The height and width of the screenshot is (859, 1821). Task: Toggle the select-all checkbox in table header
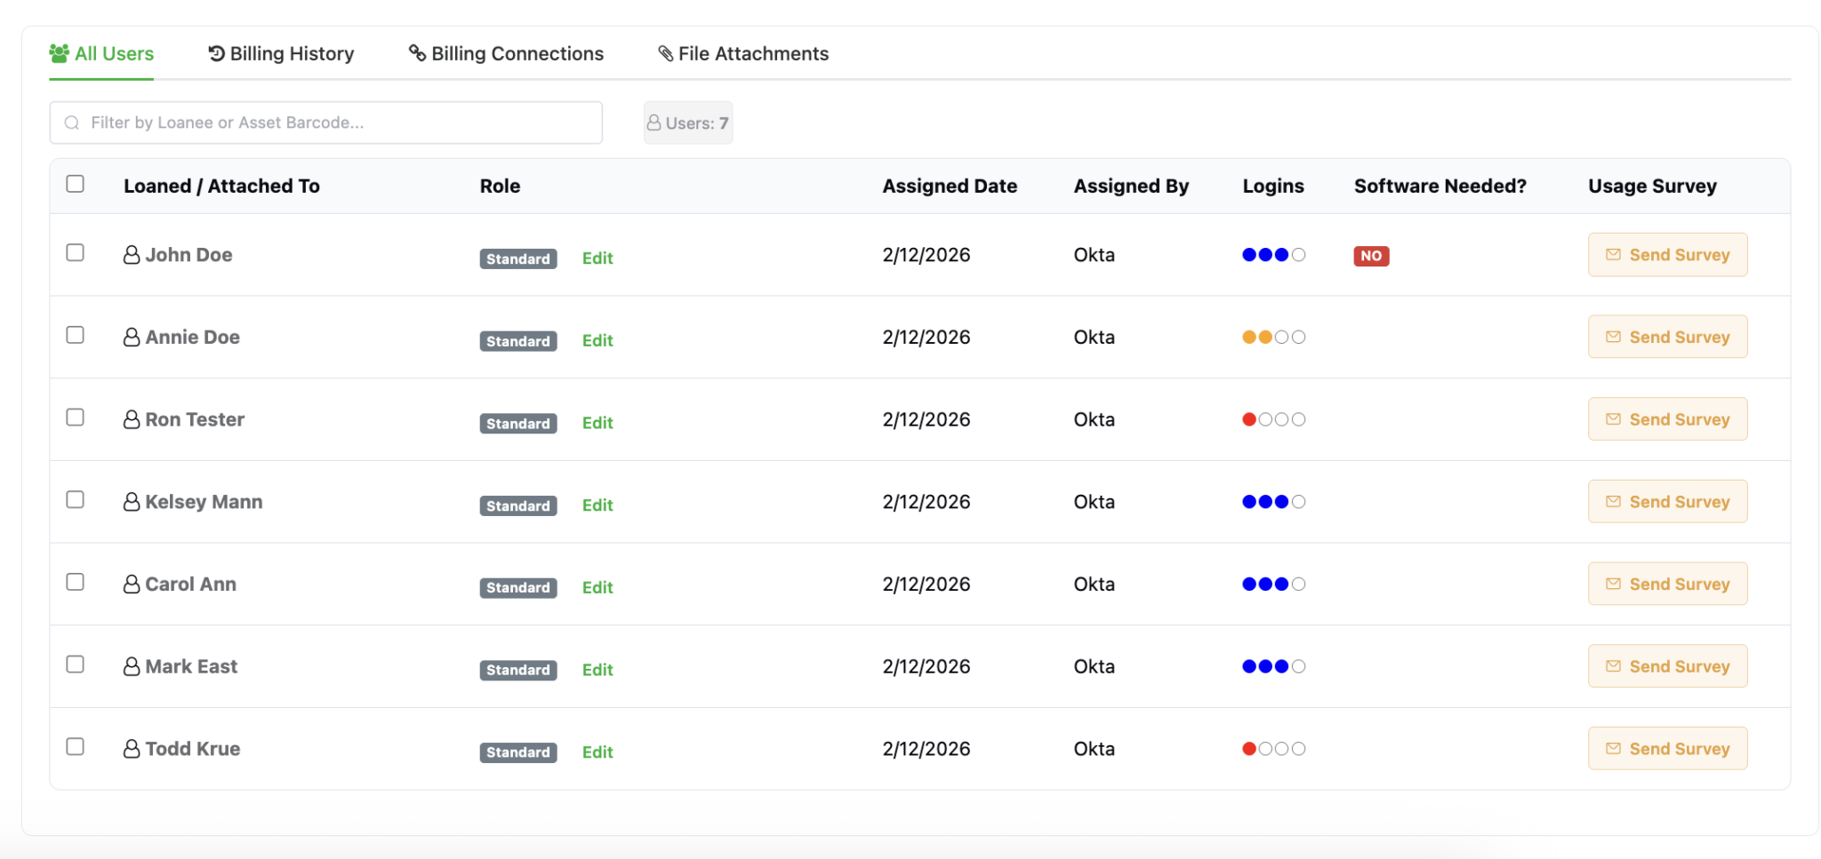[x=76, y=184]
